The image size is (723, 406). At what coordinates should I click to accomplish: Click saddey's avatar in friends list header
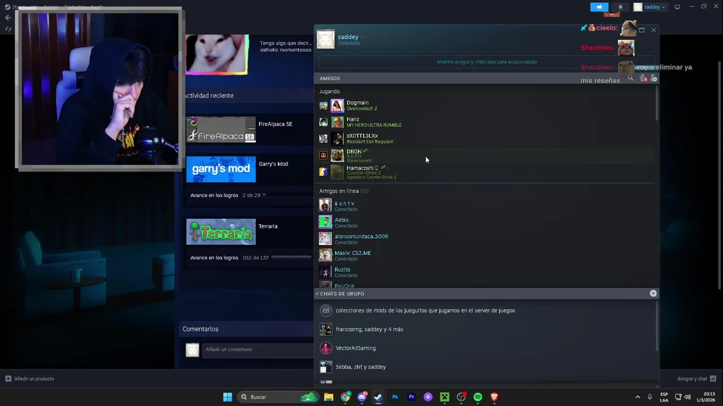325,39
